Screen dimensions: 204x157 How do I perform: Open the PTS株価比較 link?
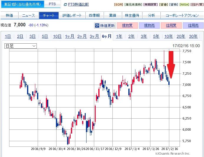[x=78, y=4]
